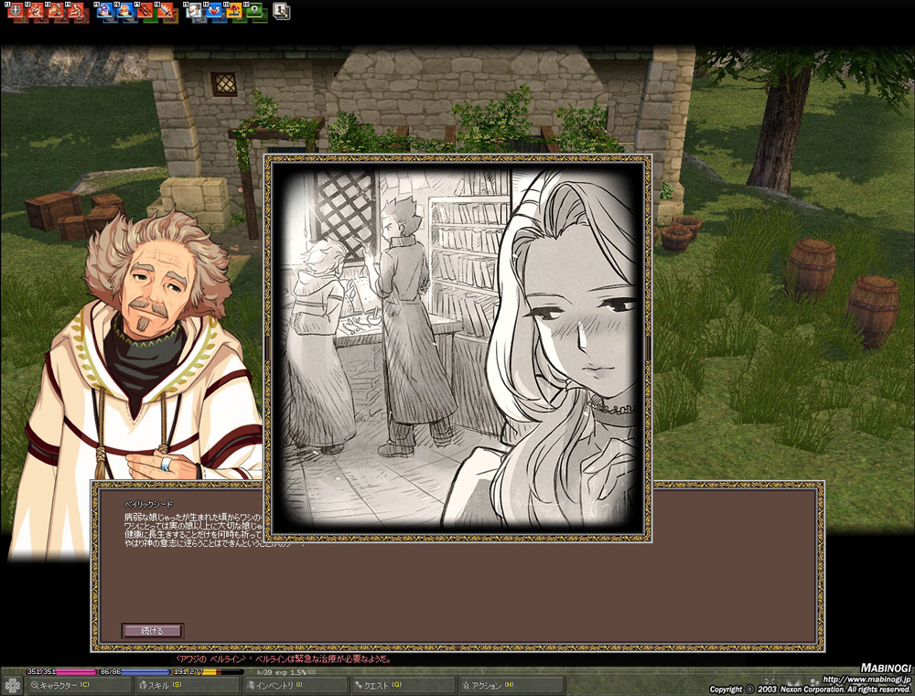Activate the F3 skill hotkey icon

pos(56,10)
